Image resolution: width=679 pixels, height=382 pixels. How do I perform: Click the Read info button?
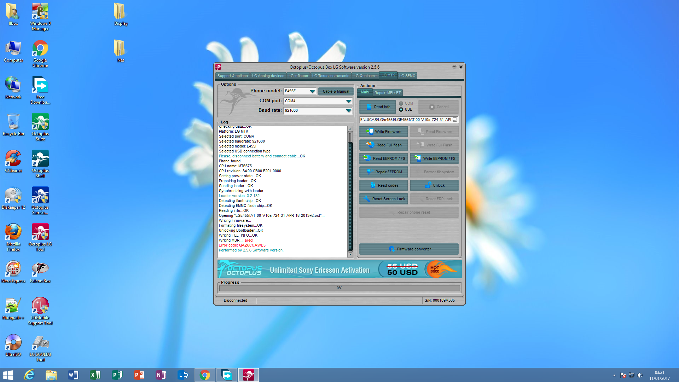[x=377, y=107]
